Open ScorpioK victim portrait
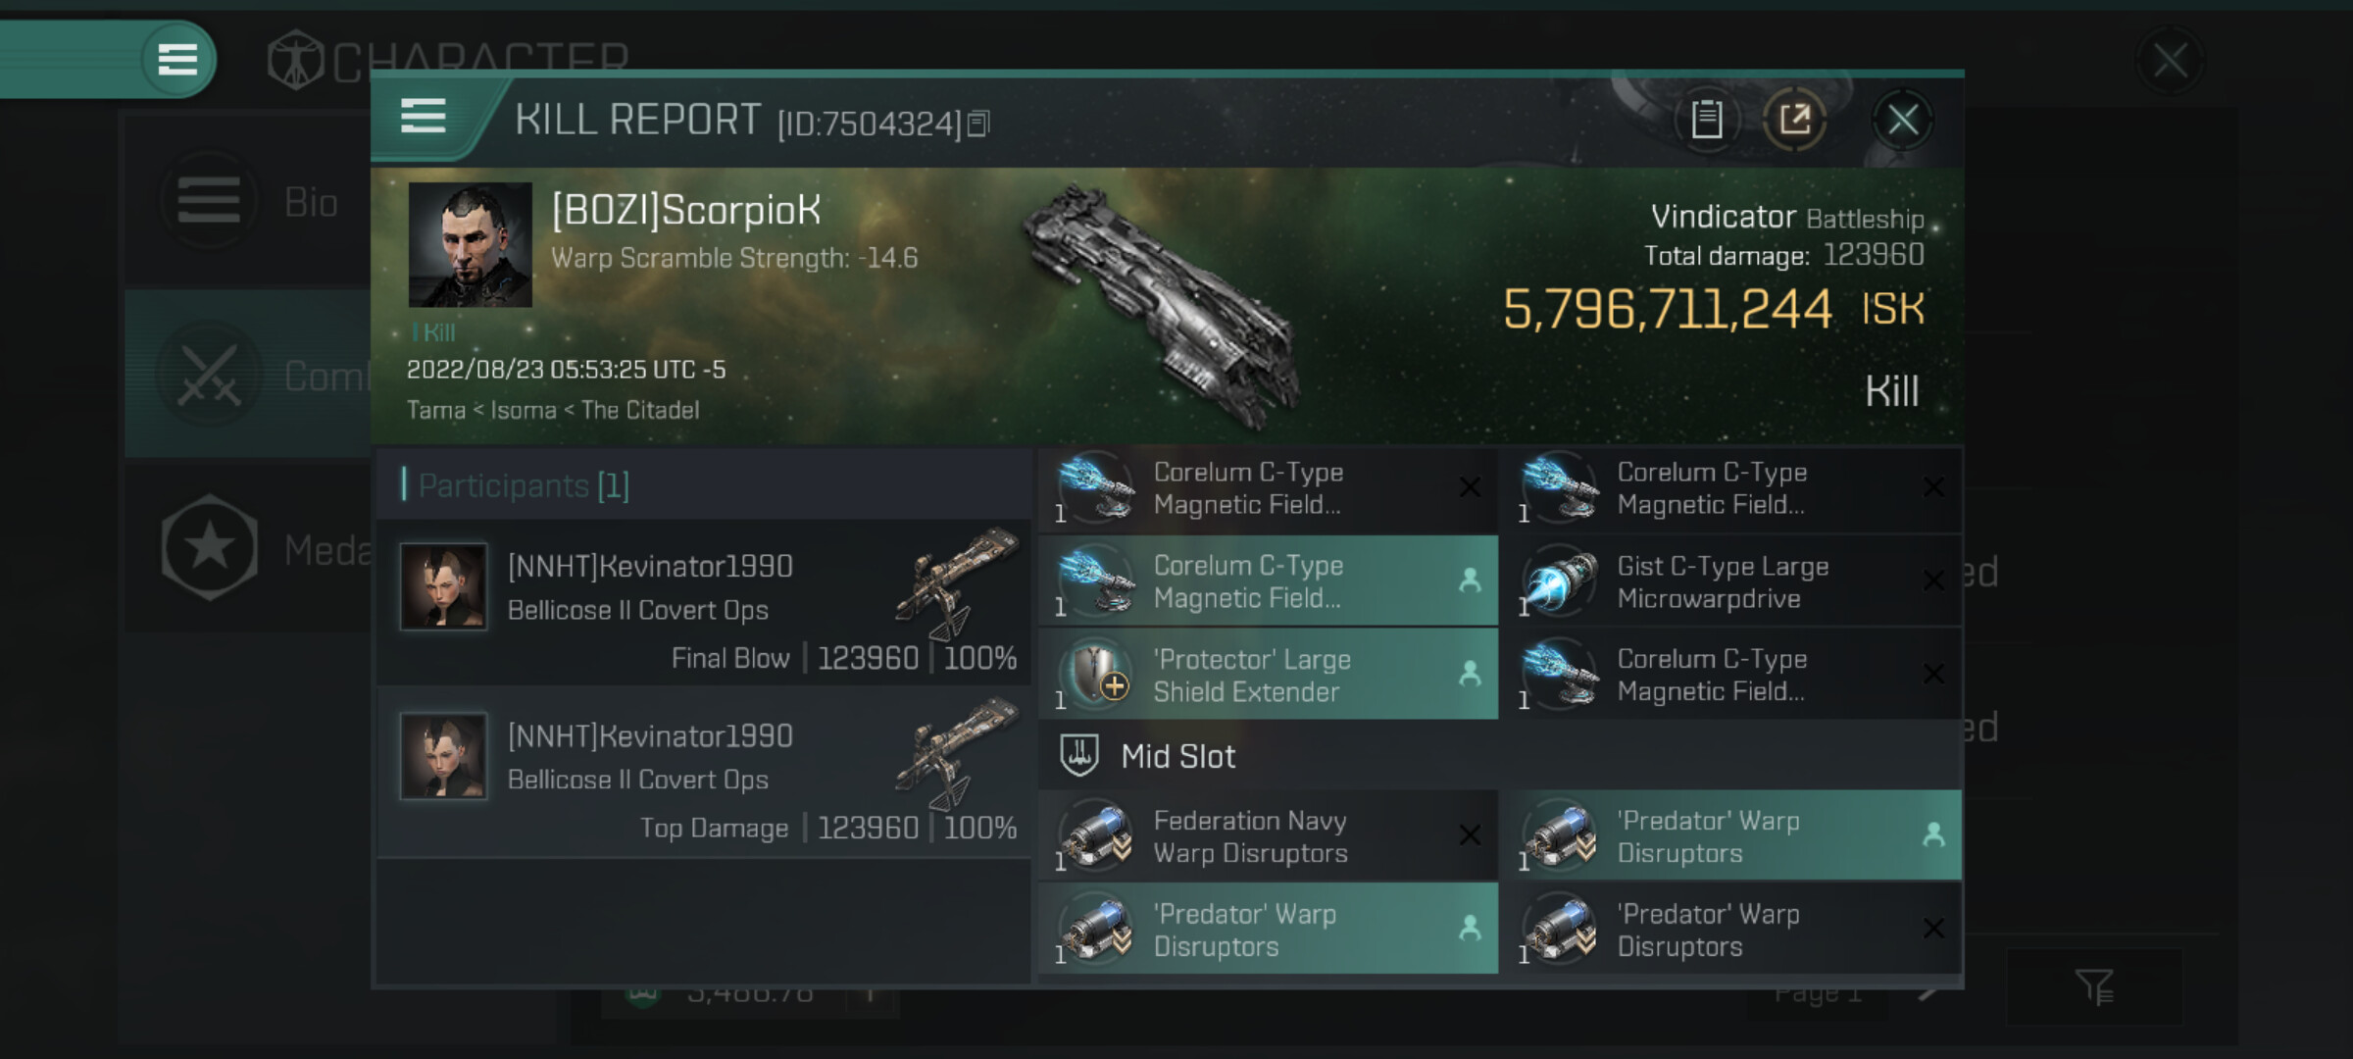2353x1059 pixels. pyautogui.click(x=470, y=245)
